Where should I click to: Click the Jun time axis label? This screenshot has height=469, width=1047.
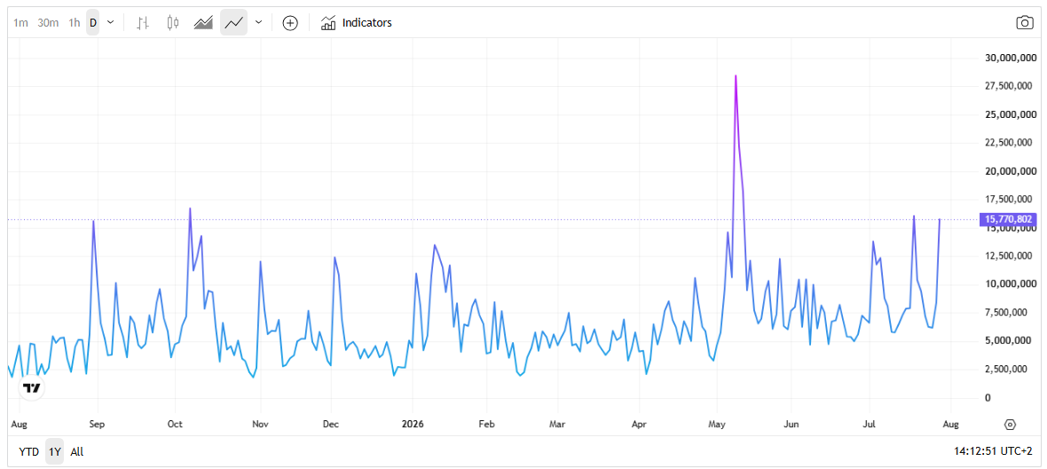pos(791,425)
